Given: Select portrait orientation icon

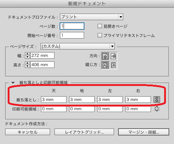Looking at the screenshot, I should click(x=105, y=56).
